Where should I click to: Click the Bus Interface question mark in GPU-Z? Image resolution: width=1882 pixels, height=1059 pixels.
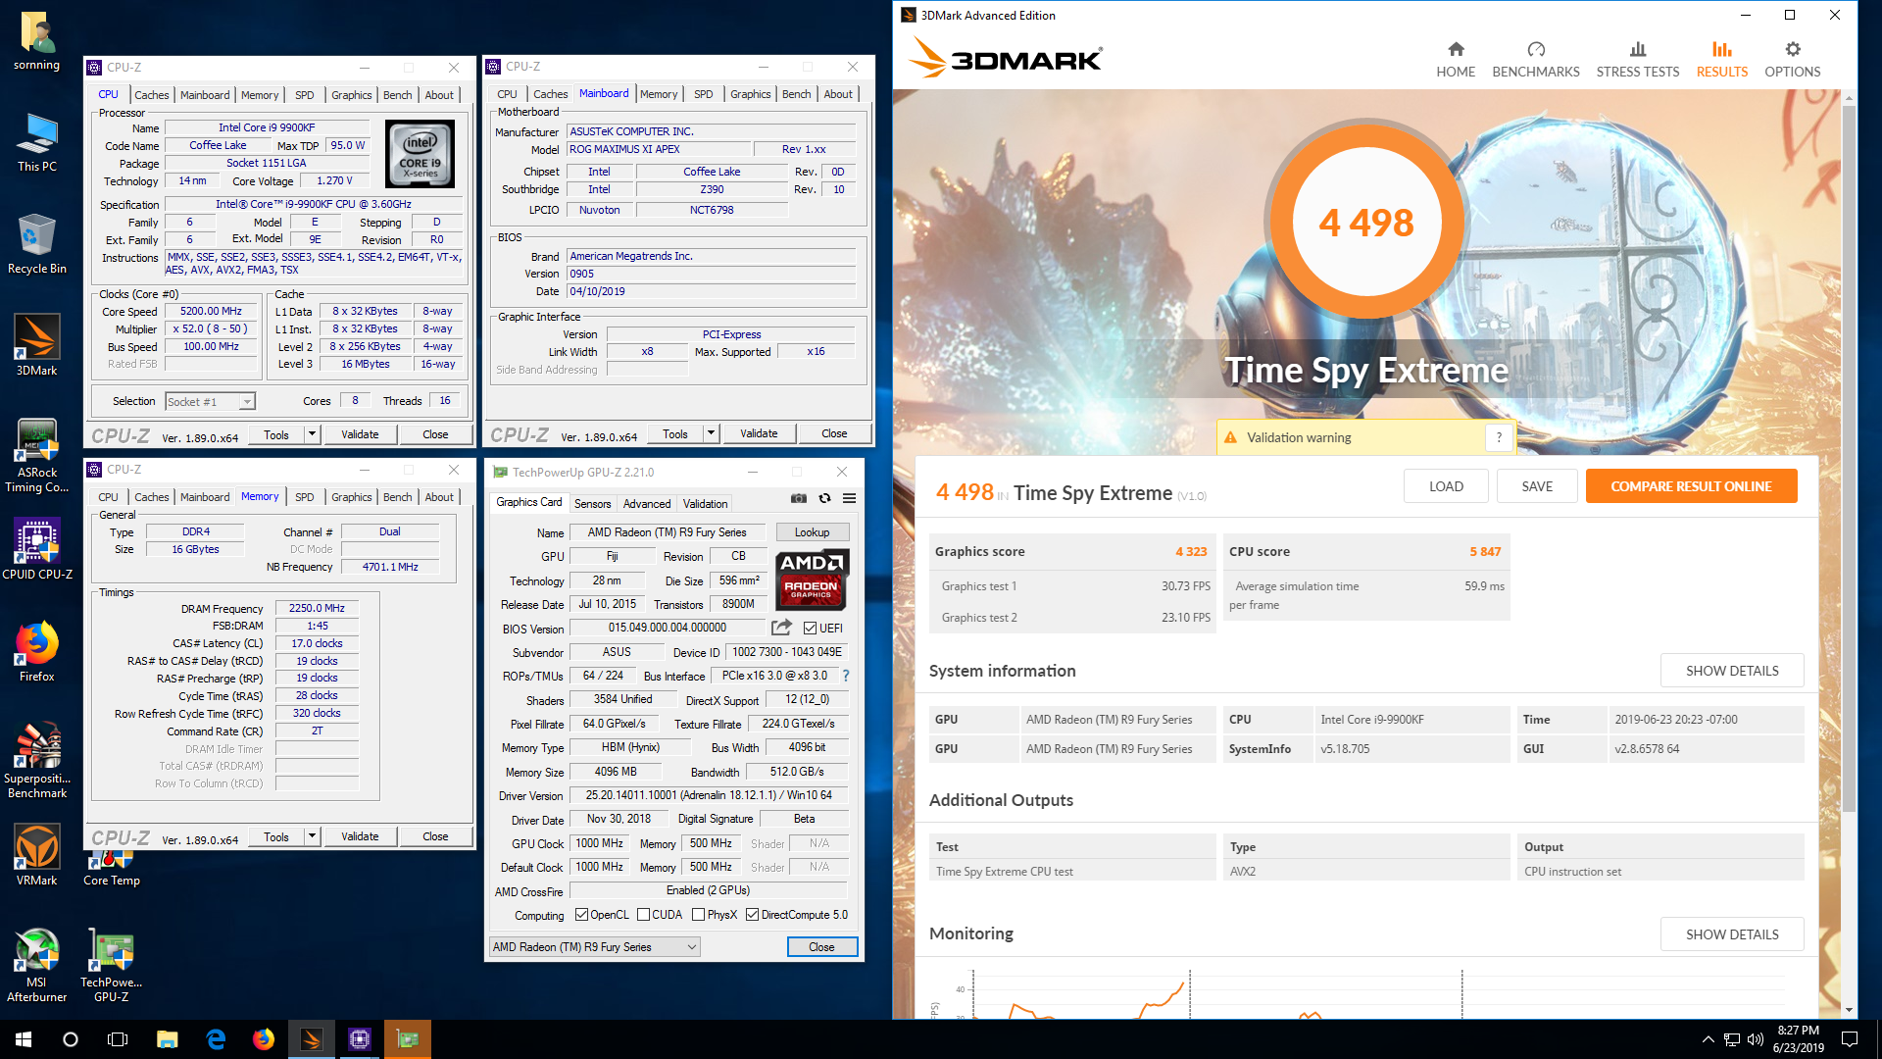tap(846, 676)
